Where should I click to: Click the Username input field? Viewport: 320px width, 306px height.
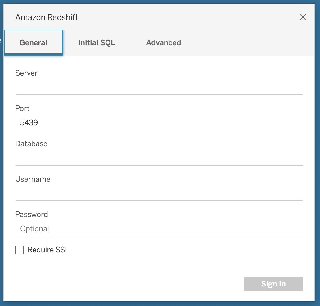click(159, 193)
